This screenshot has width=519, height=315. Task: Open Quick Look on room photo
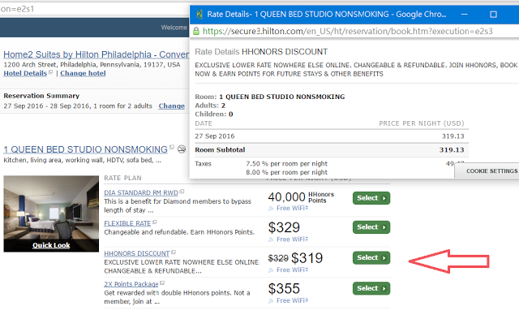51,245
